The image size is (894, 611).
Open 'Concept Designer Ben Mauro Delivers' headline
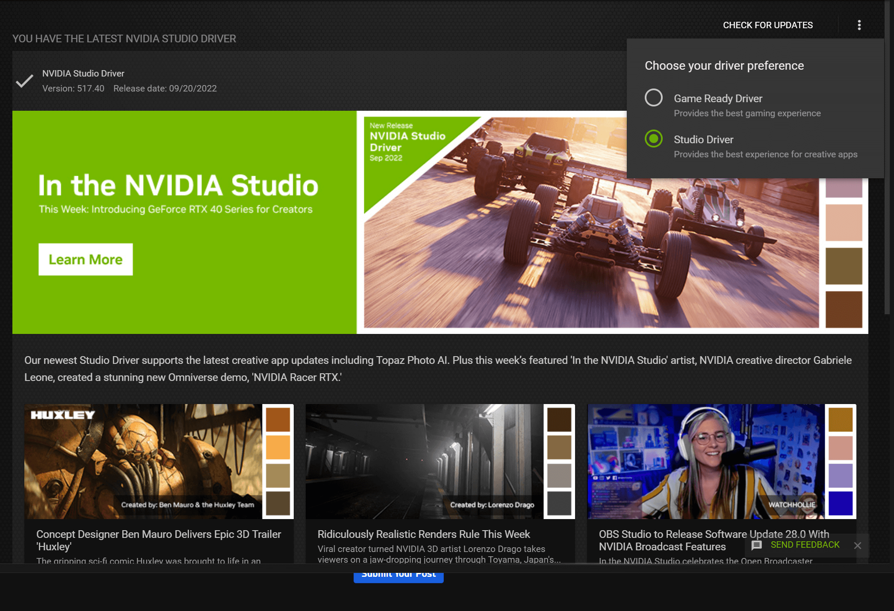pos(159,540)
